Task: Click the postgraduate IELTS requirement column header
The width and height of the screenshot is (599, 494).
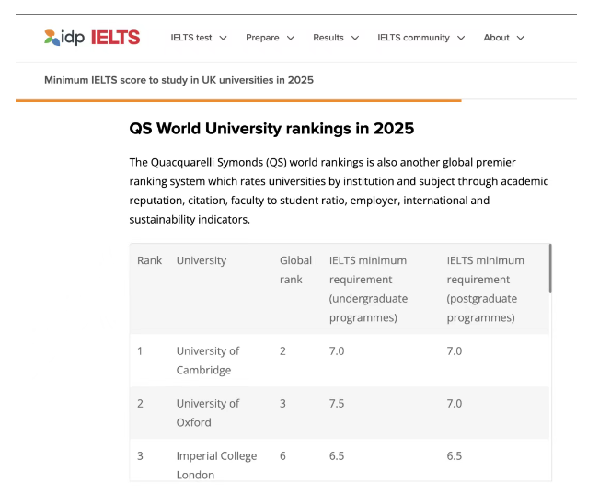Action: (x=486, y=289)
